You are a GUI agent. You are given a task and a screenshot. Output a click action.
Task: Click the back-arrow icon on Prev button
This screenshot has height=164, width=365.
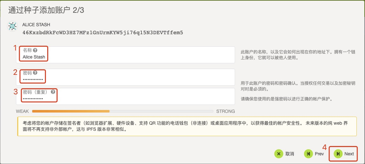tap(308, 154)
